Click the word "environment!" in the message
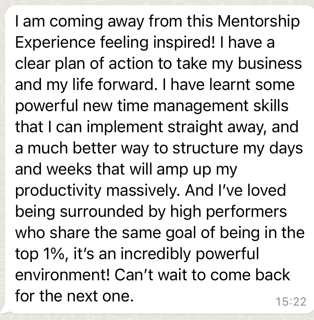The width and height of the screenshot is (314, 320). (x=60, y=275)
